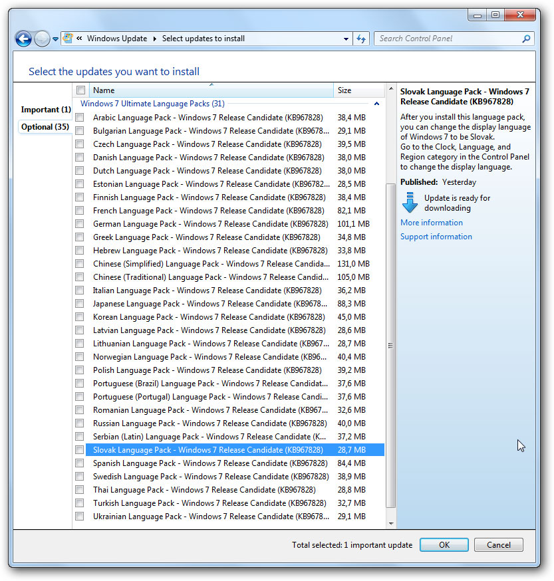554x581 pixels.
Task: Toggle the select-all checkbox in header
Action: tap(81, 90)
